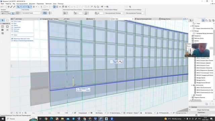Image resolution: width=215 pixels, height=121 pixels.
Task: Click Параметры Навесной Стены link
Action: coord(21,39)
